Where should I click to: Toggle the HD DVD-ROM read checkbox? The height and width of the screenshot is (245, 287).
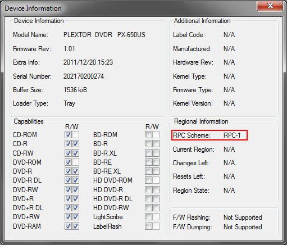pos(148,180)
